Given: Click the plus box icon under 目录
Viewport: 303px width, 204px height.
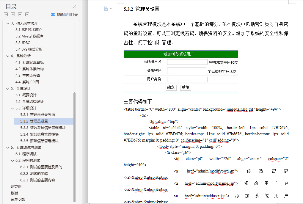Looking at the screenshot, I should (x=20, y=15).
